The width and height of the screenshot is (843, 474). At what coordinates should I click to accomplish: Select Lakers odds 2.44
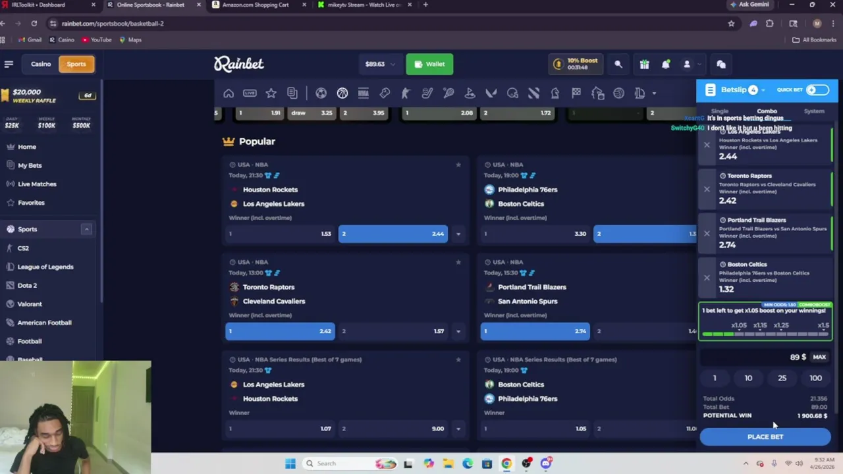click(393, 234)
